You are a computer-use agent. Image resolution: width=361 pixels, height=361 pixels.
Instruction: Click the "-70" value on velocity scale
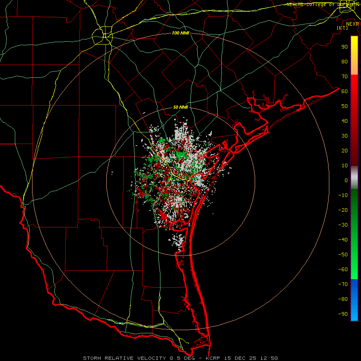click(343, 284)
